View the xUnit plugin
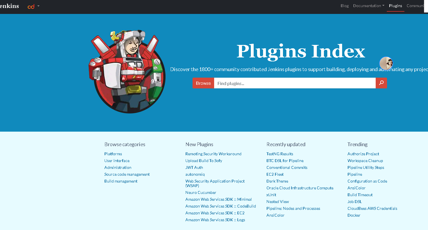 [x=271, y=195]
